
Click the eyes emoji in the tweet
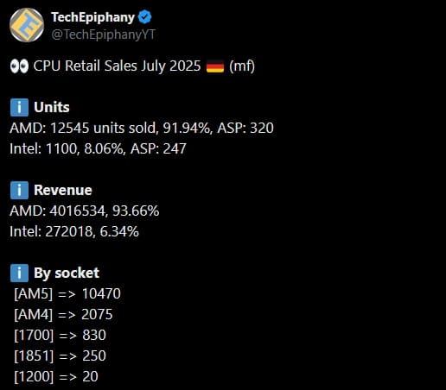19,66
